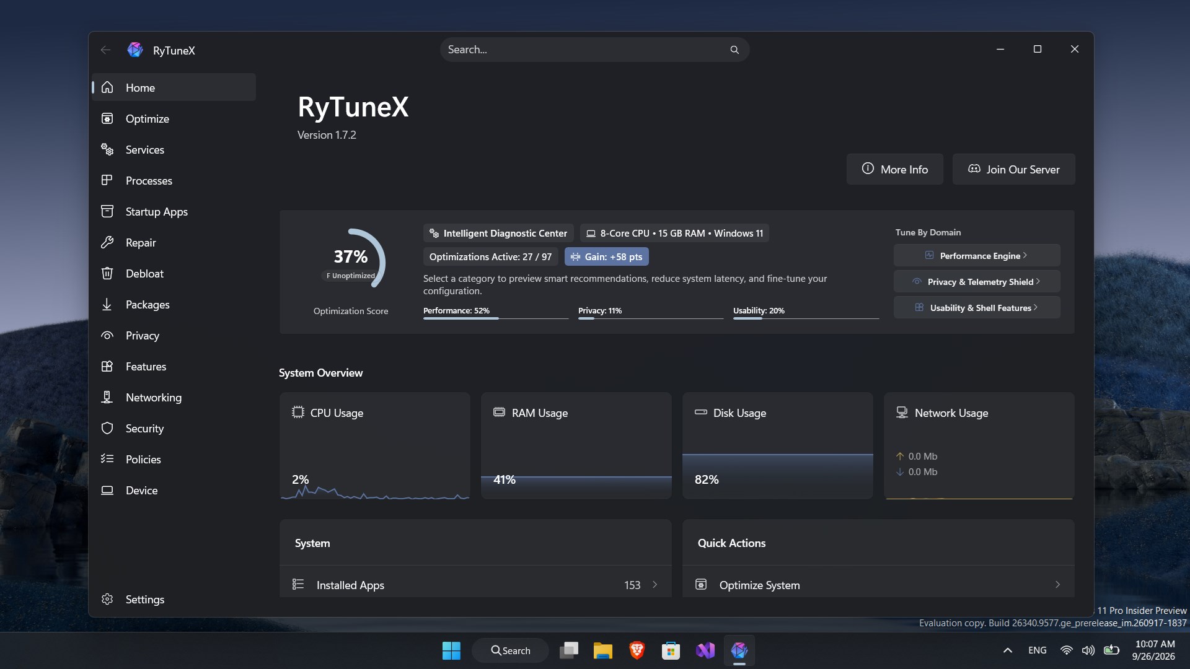Open the Services page

[174, 149]
